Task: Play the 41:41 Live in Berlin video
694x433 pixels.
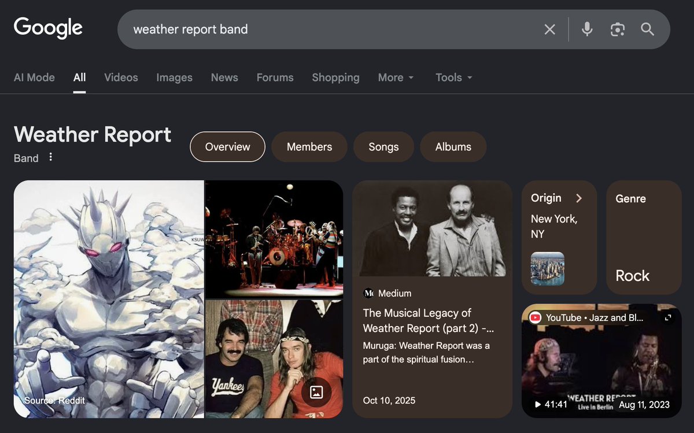Action: 601,361
